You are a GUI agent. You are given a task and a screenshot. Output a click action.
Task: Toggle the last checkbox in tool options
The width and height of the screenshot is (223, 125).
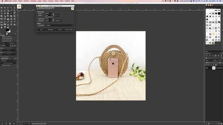1,65
